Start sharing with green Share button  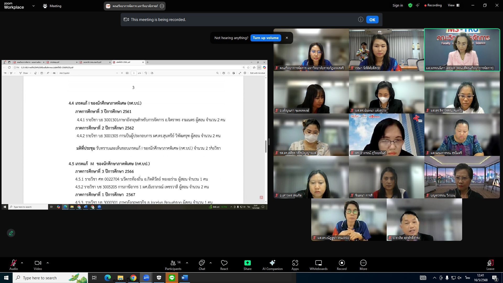(x=247, y=265)
